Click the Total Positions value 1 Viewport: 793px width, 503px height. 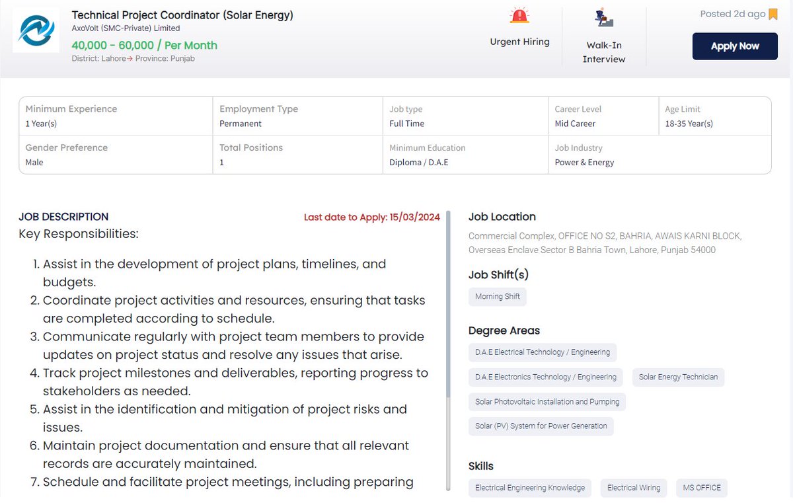(x=221, y=162)
